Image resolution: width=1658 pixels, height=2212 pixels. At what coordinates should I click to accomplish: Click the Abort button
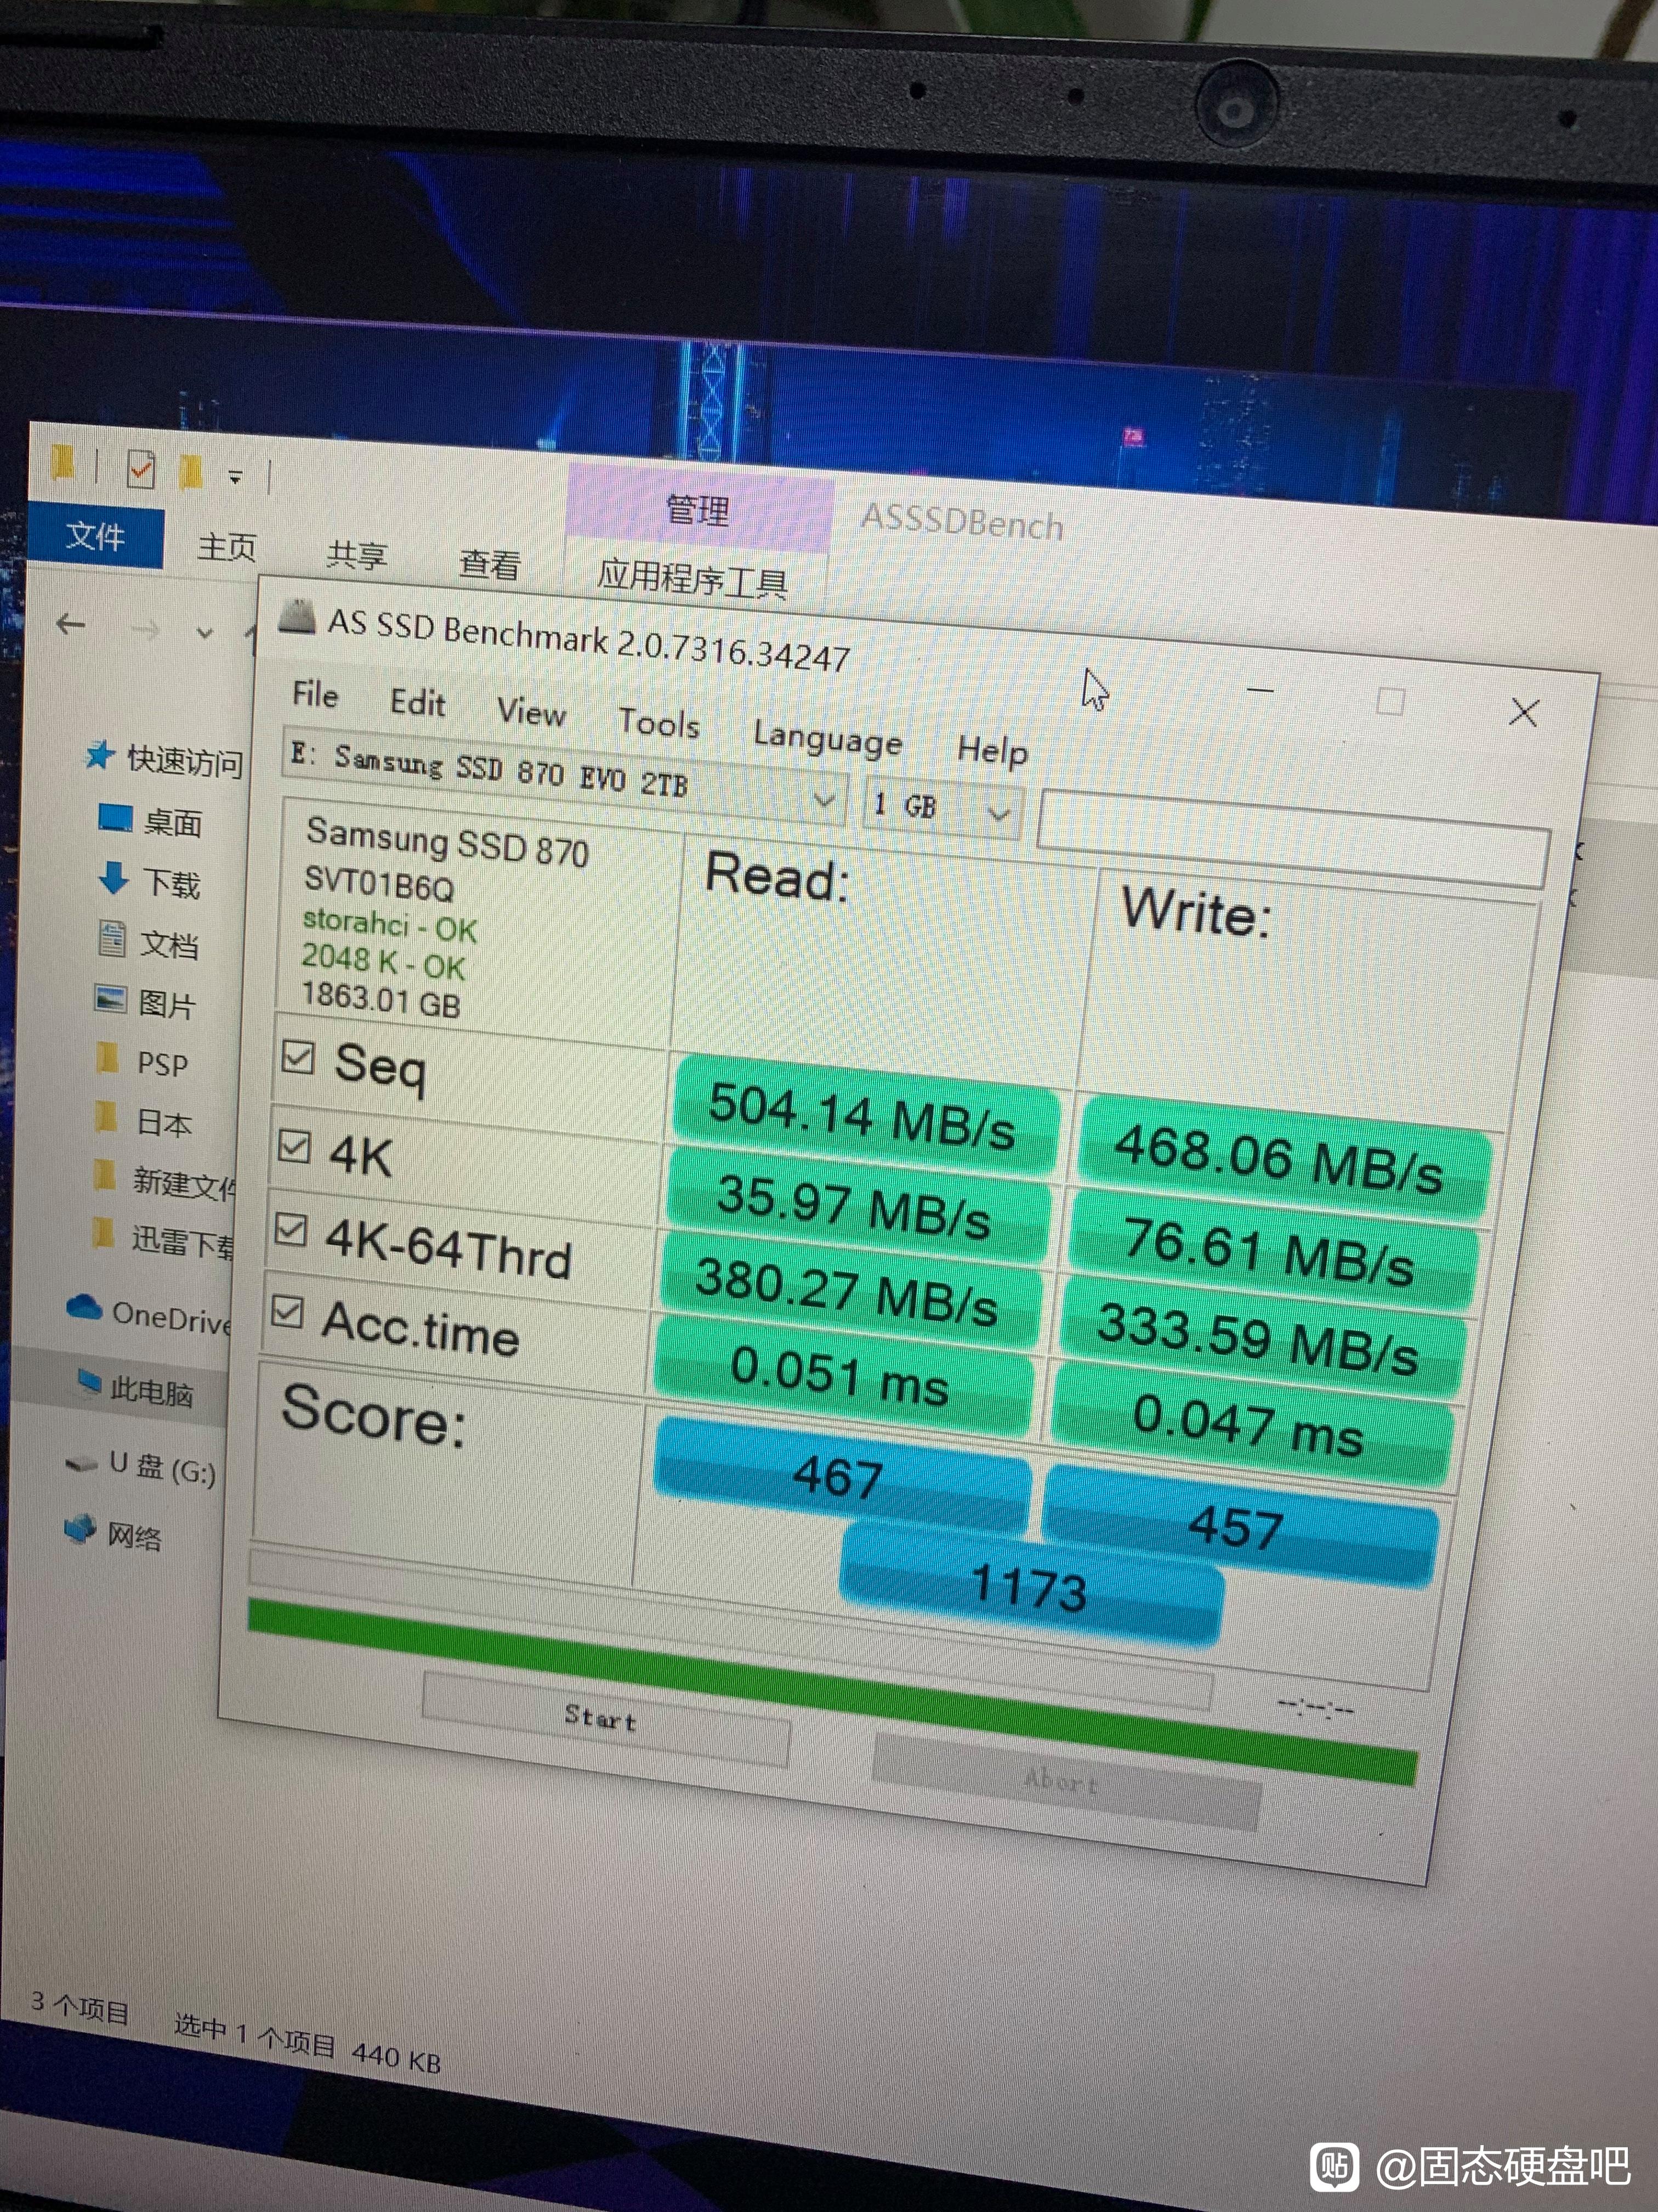tap(1065, 1782)
